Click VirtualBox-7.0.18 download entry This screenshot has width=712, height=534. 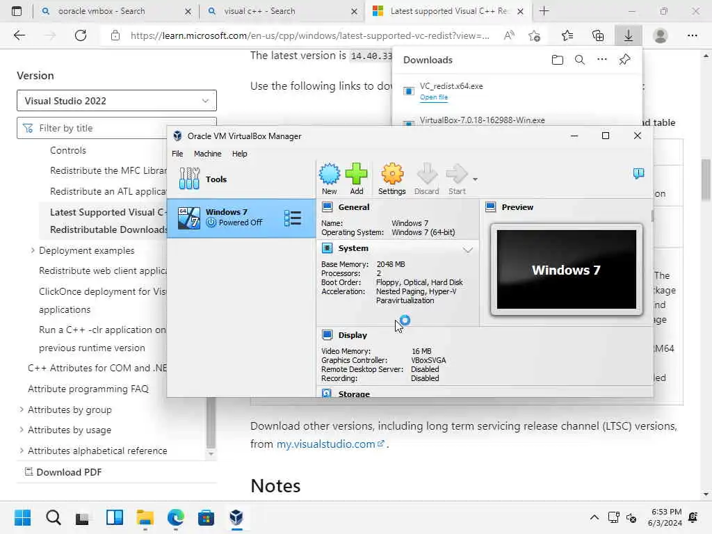[483, 120]
